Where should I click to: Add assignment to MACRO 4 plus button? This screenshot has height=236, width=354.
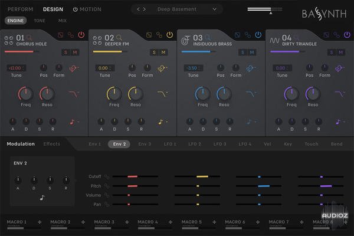coord(171,222)
